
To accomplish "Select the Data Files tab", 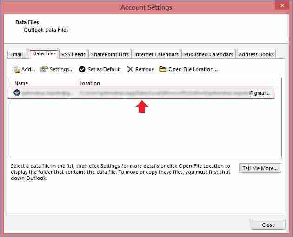I will coord(44,54).
